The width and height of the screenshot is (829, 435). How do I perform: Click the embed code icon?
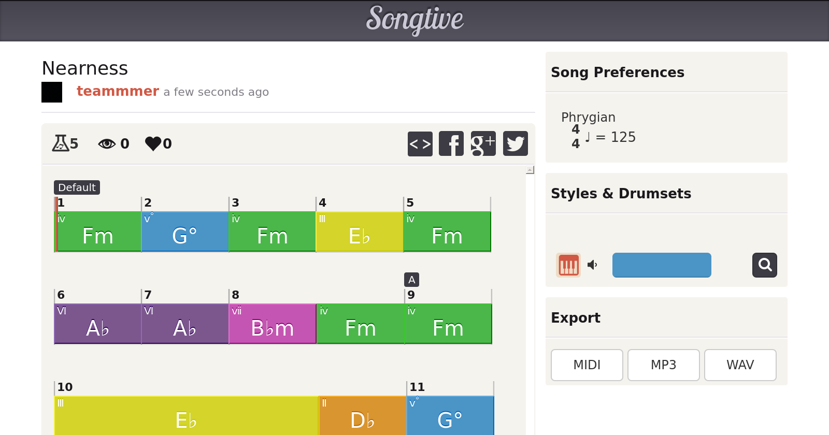(x=420, y=143)
